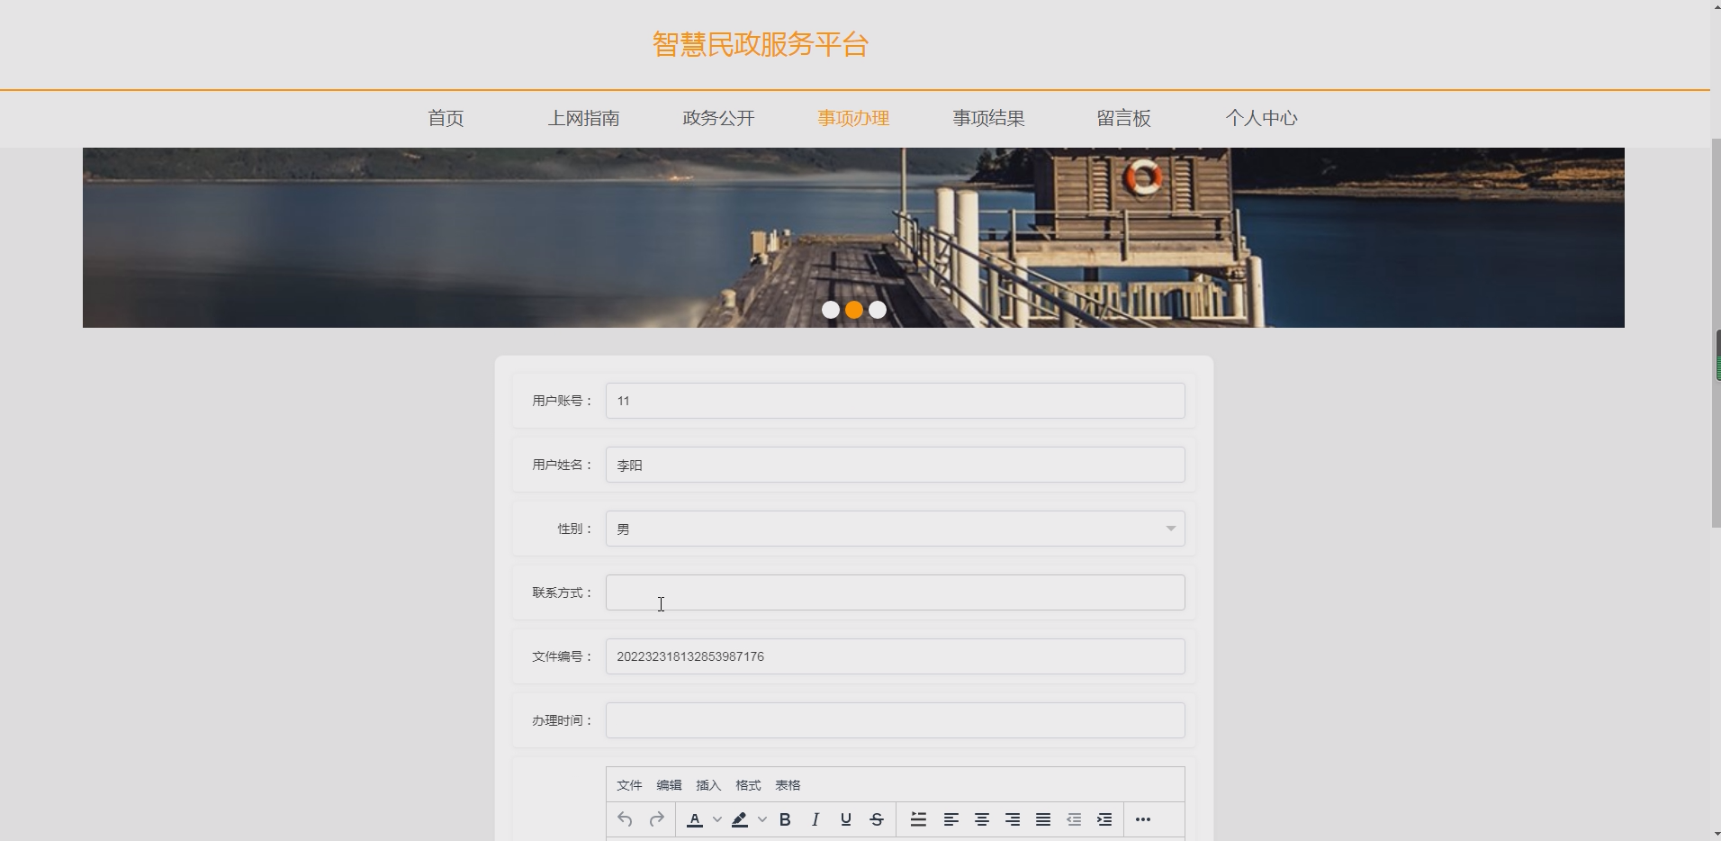The height and width of the screenshot is (841, 1721).
Task: Open 留言板 navigation item
Action: [x=1123, y=118]
